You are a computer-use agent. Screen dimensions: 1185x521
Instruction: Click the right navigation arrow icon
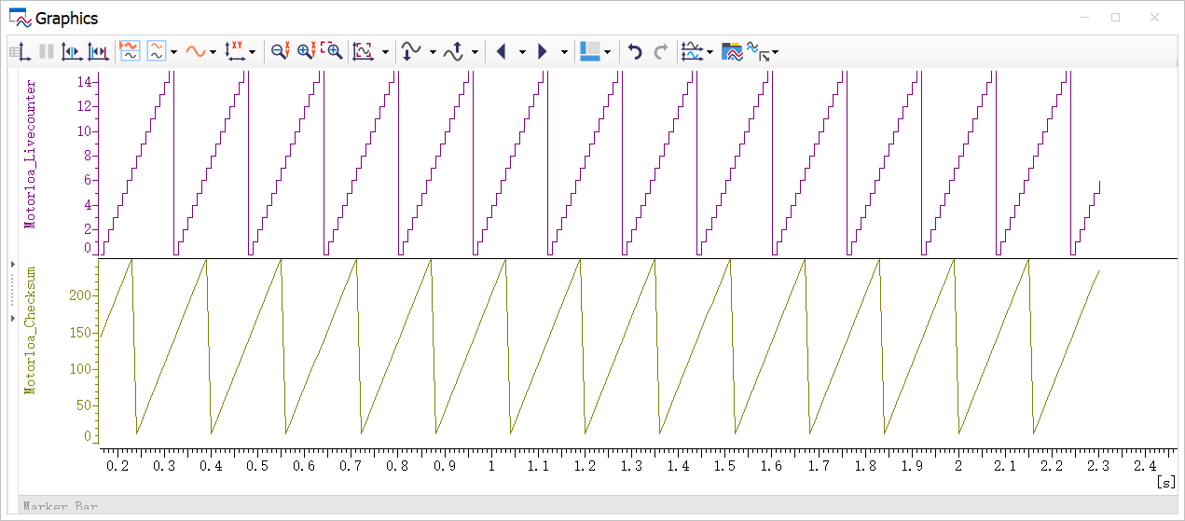[543, 52]
